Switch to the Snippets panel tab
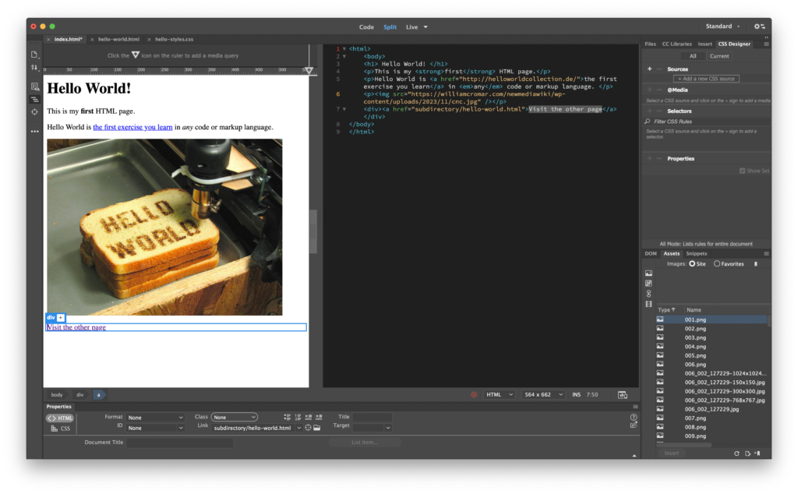798x494 pixels. 697,253
